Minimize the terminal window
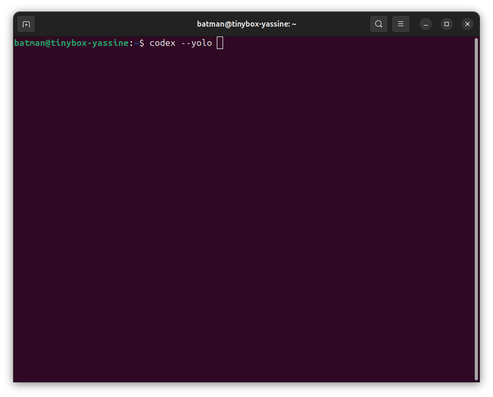 tap(426, 24)
